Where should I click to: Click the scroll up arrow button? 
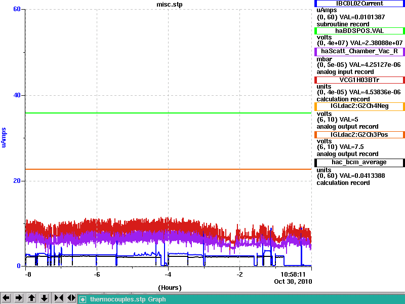[31, 298]
